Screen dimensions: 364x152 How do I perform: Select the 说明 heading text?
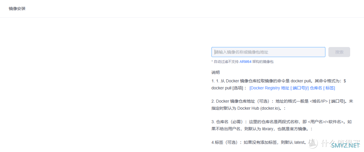(x=215, y=72)
